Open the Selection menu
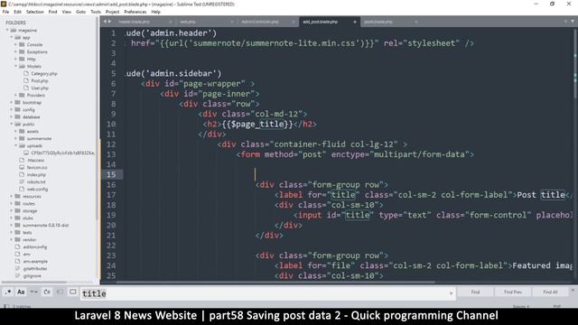The image size is (578, 325). click(35, 12)
